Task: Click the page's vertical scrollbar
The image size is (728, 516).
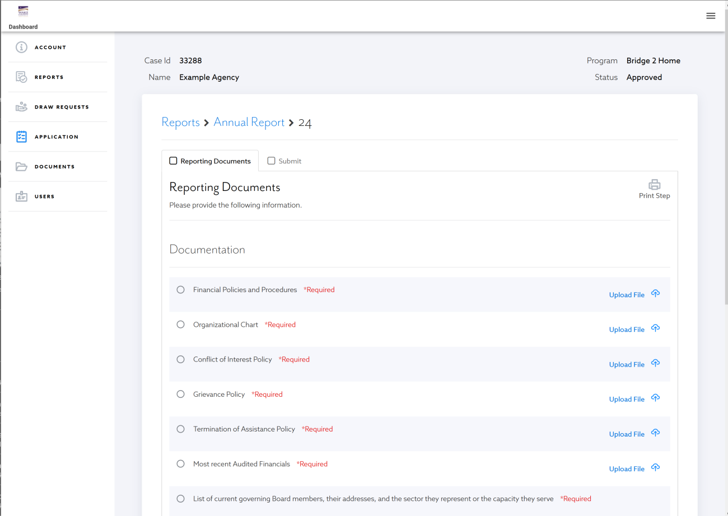Action: (726, 168)
